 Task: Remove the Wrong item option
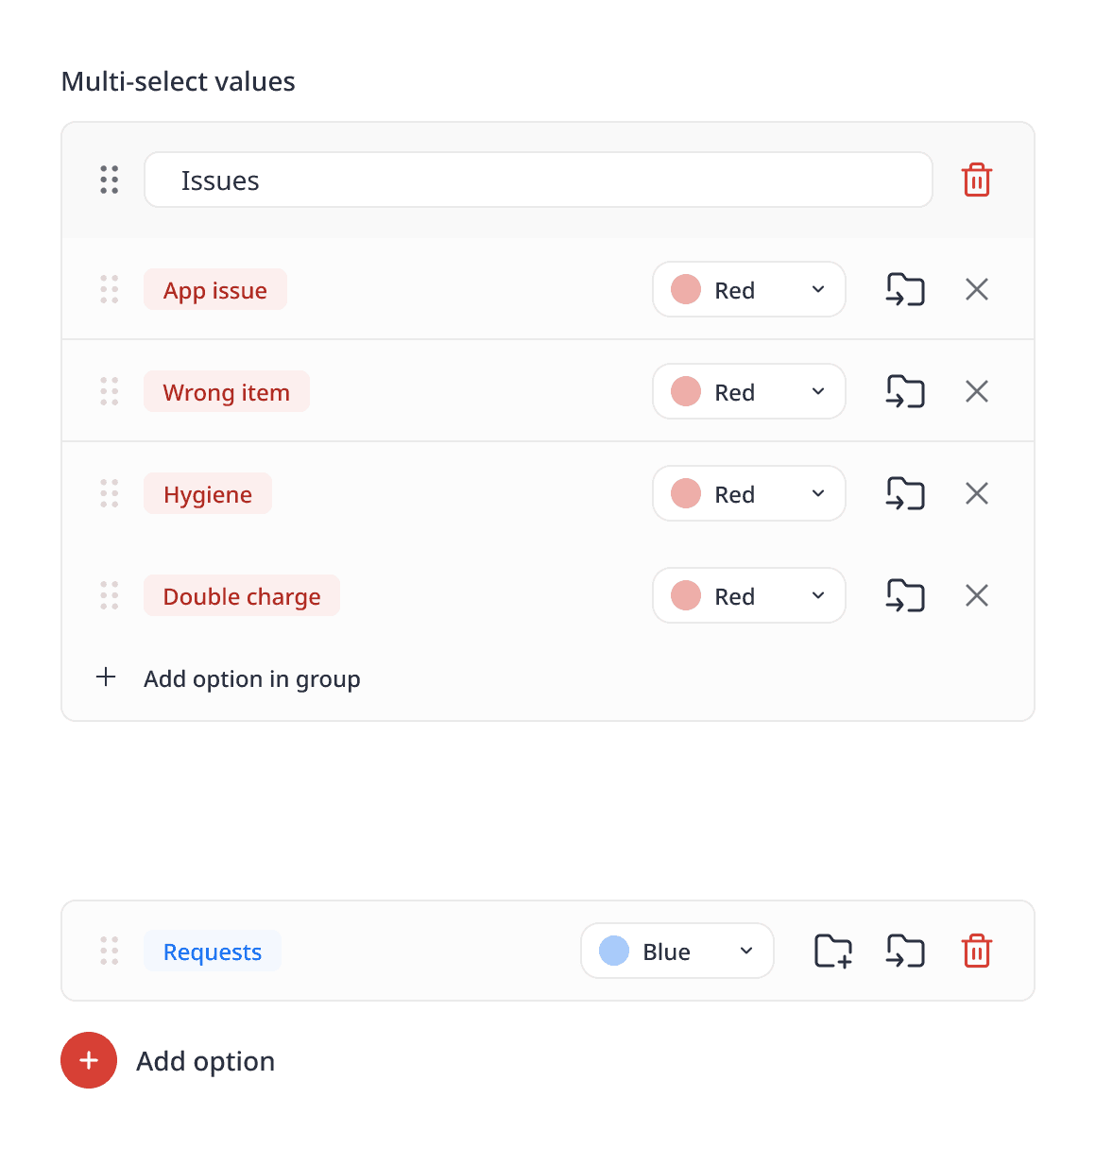(976, 391)
